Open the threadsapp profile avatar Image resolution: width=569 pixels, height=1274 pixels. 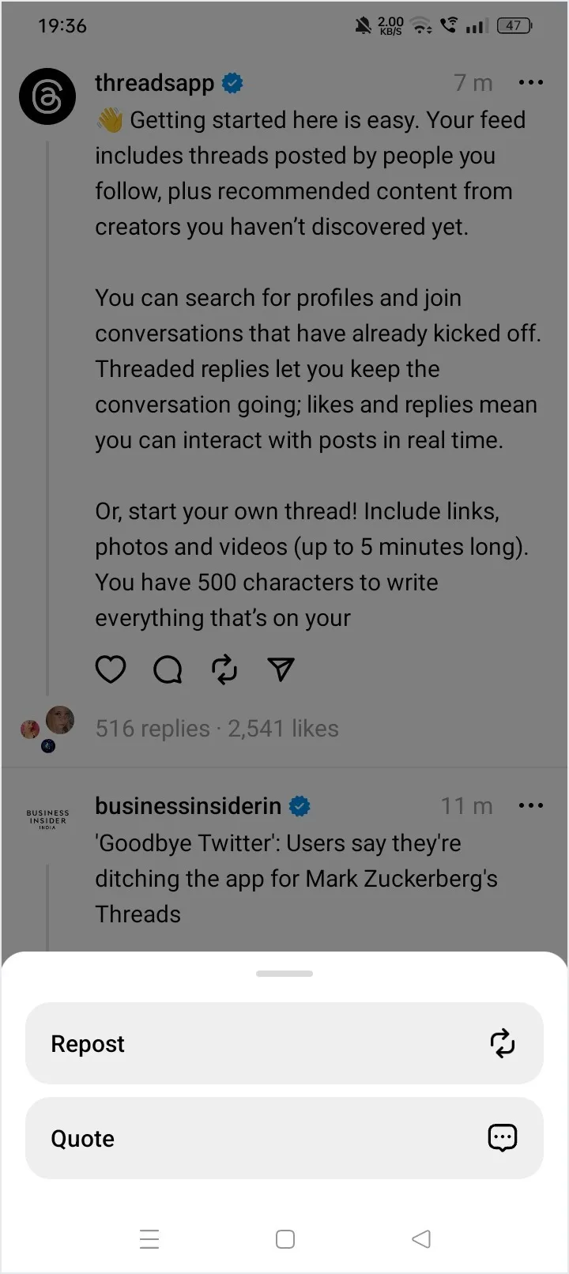point(47,96)
